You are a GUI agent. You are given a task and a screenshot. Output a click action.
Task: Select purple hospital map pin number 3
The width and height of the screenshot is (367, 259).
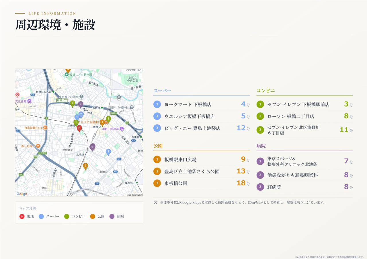(81, 104)
